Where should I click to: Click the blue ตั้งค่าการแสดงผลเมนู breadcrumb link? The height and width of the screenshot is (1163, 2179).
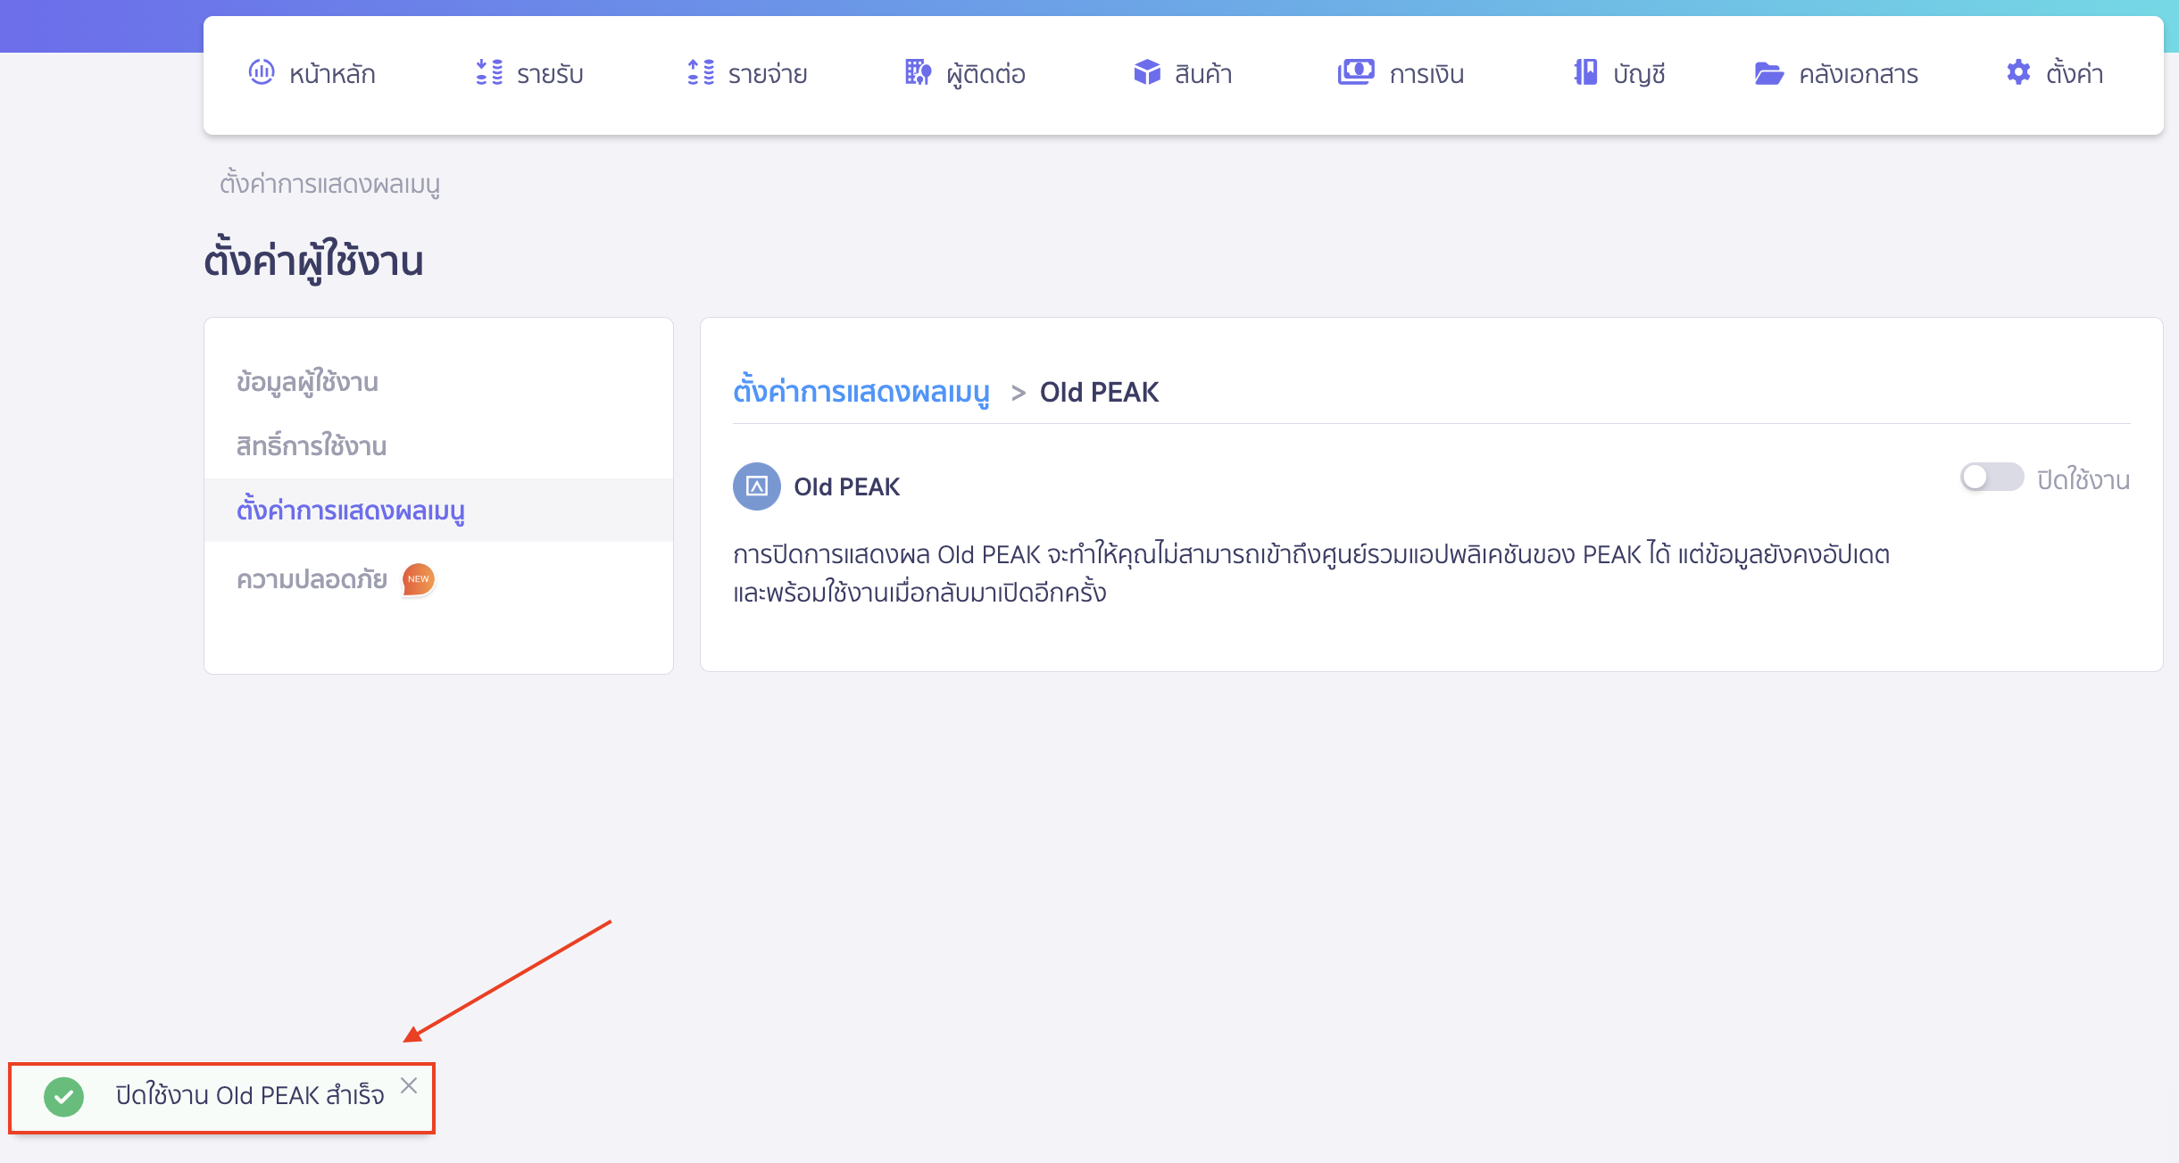pos(861,392)
